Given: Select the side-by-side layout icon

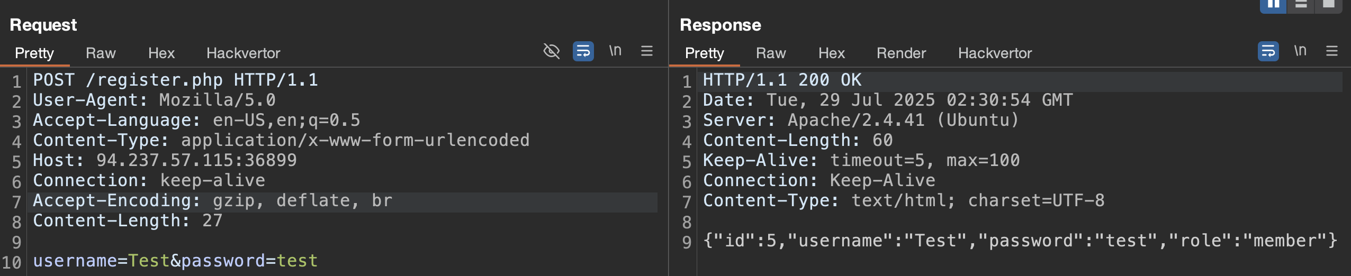Looking at the screenshot, I should click(1273, 5).
